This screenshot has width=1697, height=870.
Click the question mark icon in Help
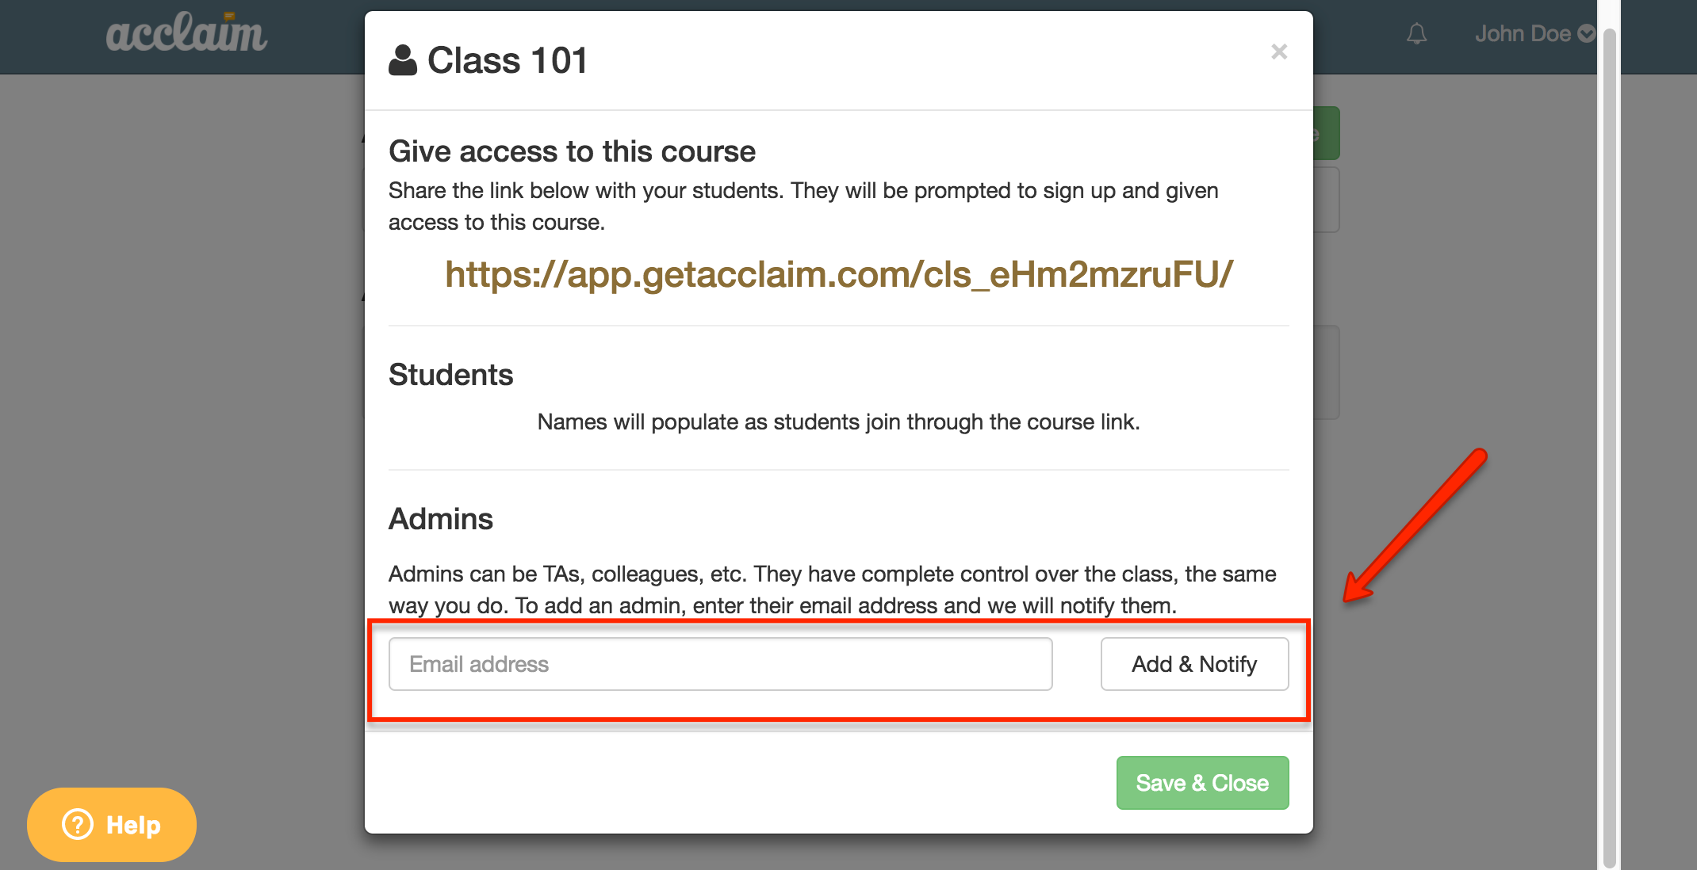point(78,825)
